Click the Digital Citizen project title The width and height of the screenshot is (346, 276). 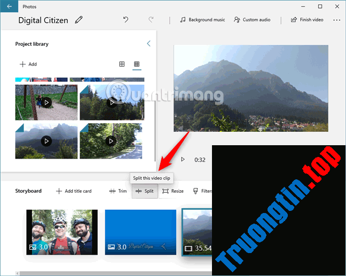(x=43, y=20)
